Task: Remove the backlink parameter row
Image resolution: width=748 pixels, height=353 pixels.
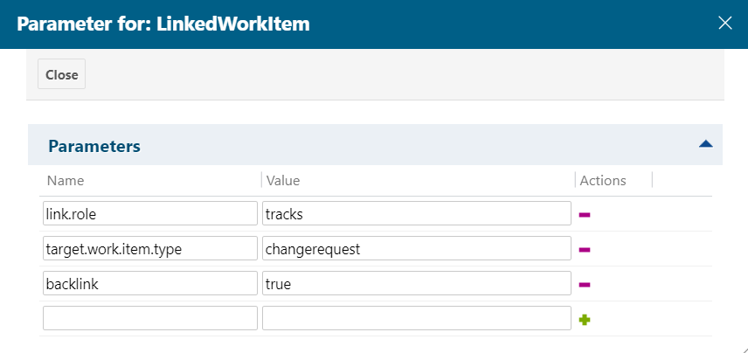Action: pos(585,284)
